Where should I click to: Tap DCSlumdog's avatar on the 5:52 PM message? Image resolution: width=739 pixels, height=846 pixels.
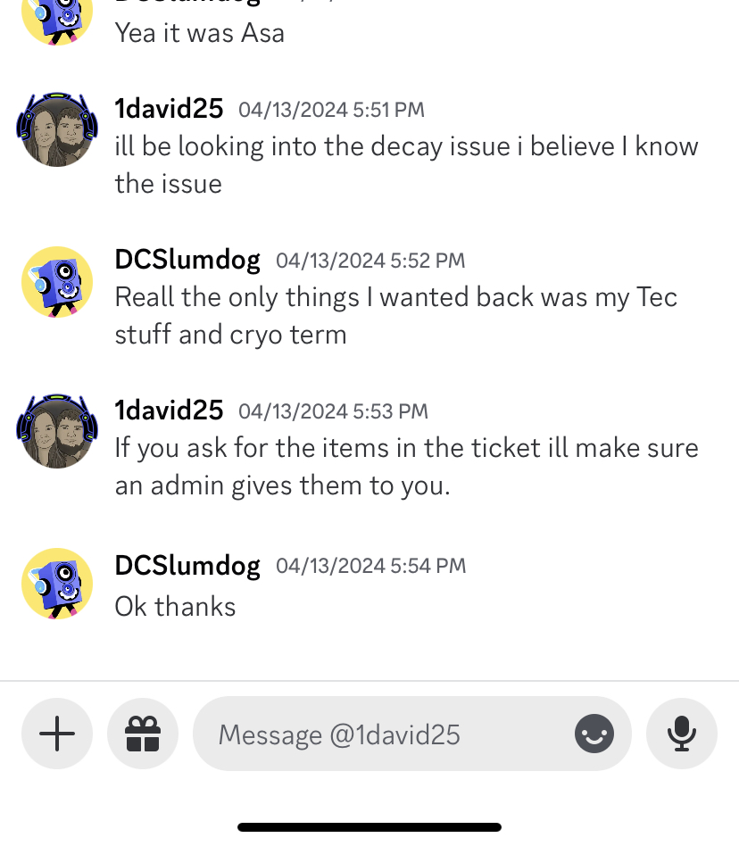(57, 282)
